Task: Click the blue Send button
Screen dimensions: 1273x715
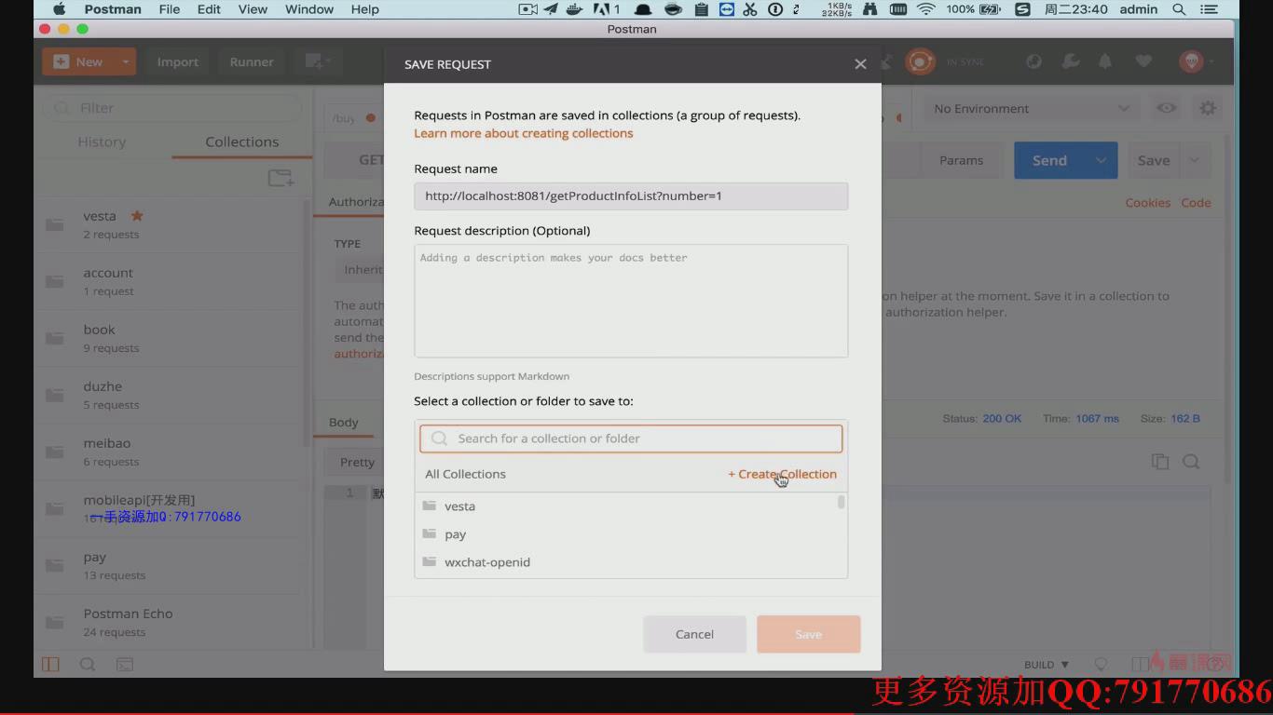Action: click(1049, 160)
